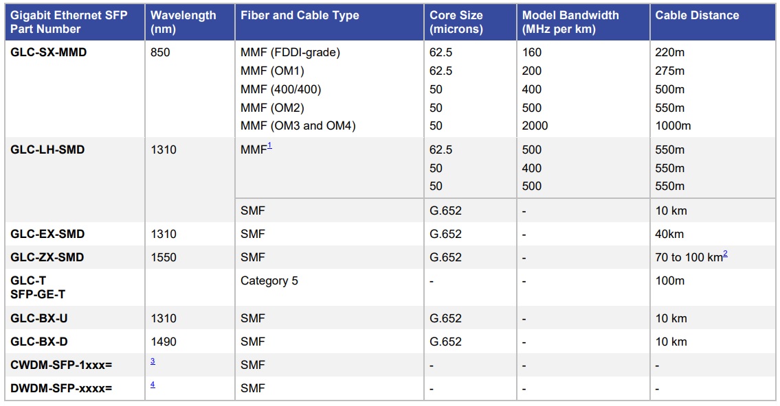Click the MMF (OM3 and OM4) entry
The height and width of the screenshot is (406, 780).
(298, 126)
